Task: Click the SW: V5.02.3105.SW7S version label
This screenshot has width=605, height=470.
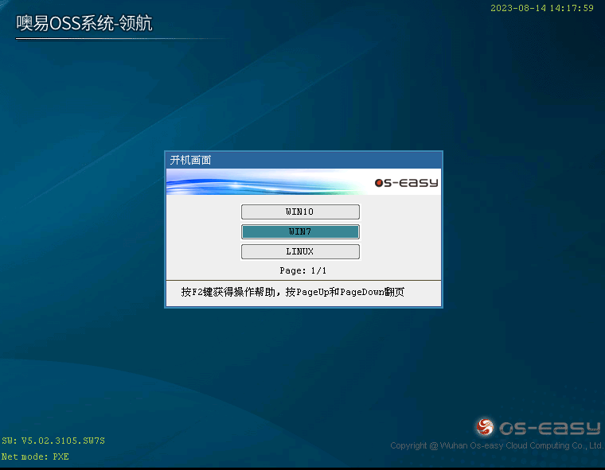Action: click(x=53, y=441)
